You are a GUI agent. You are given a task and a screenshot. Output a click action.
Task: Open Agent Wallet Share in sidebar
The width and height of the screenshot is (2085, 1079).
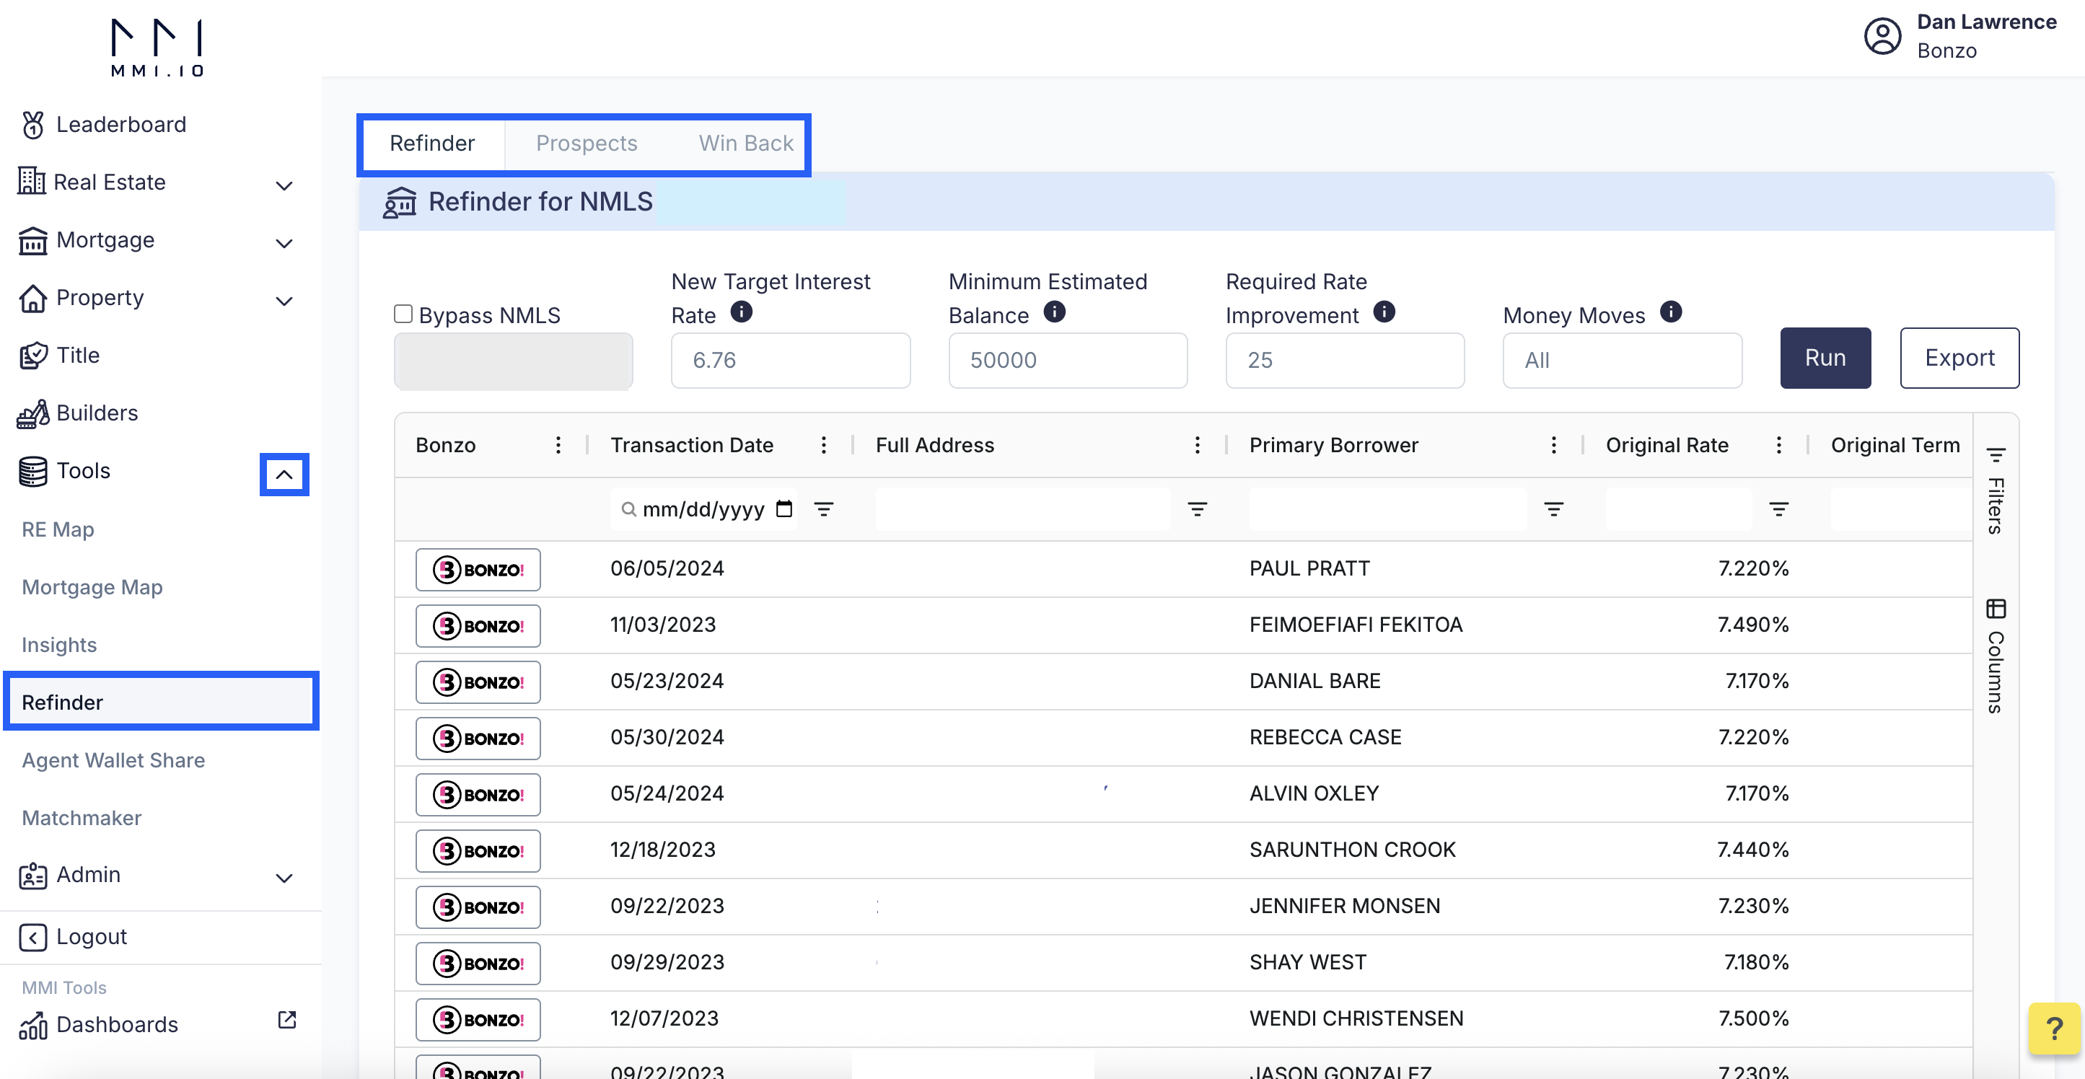coord(113,760)
